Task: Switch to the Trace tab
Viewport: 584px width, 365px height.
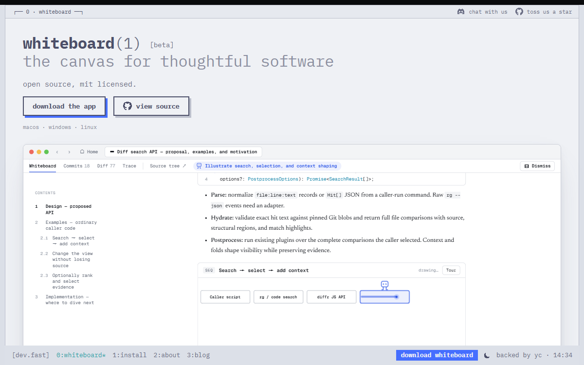Action: pyautogui.click(x=129, y=166)
